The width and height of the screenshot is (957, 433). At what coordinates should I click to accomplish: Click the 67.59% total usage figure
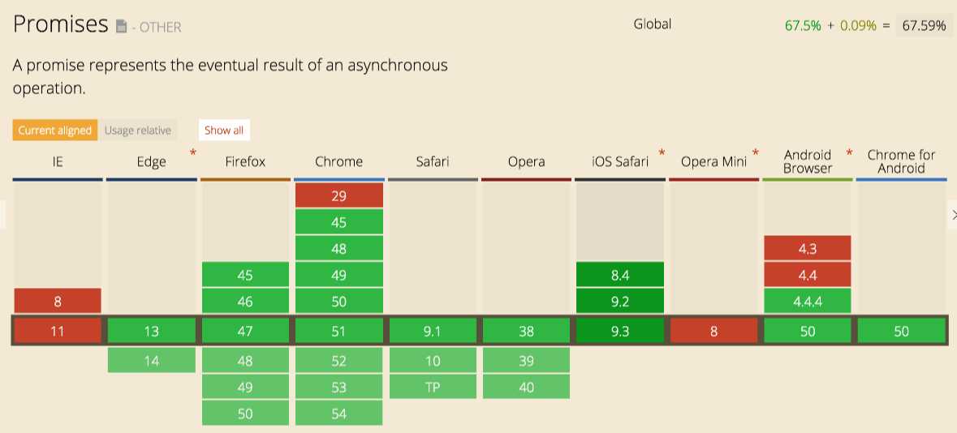point(924,25)
